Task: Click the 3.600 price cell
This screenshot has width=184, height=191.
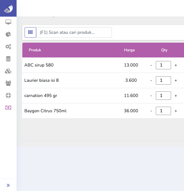Action: click(x=131, y=80)
